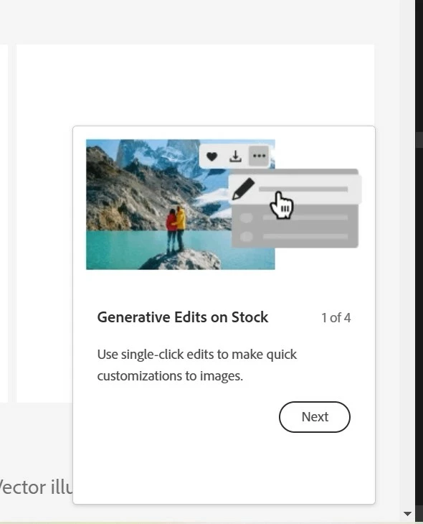The width and height of the screenshot is (423, 524).
Task: Click the Next button in the tour popup
Action: pyautogui.click(x=315, y=417)
